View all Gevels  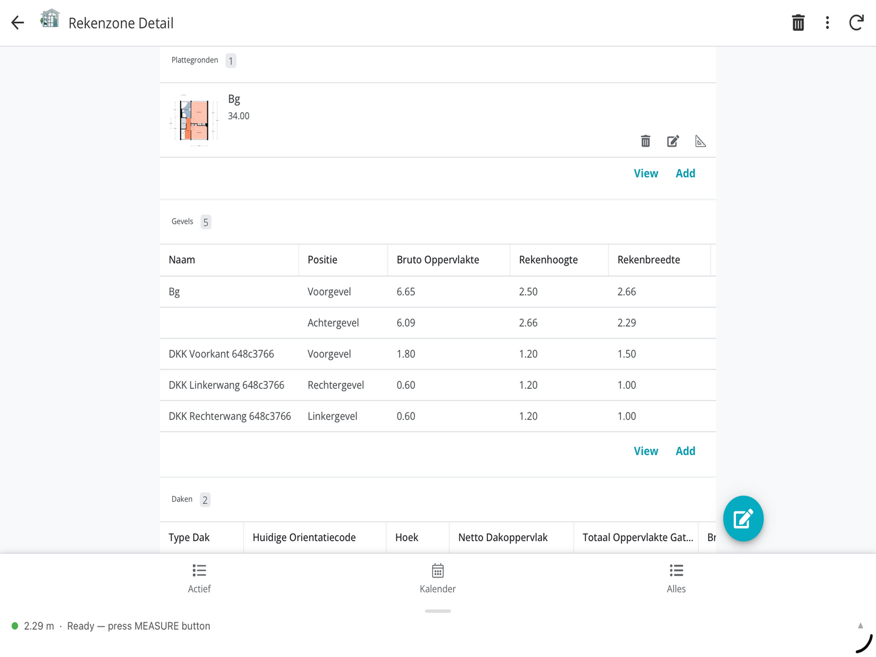point(646,451)
